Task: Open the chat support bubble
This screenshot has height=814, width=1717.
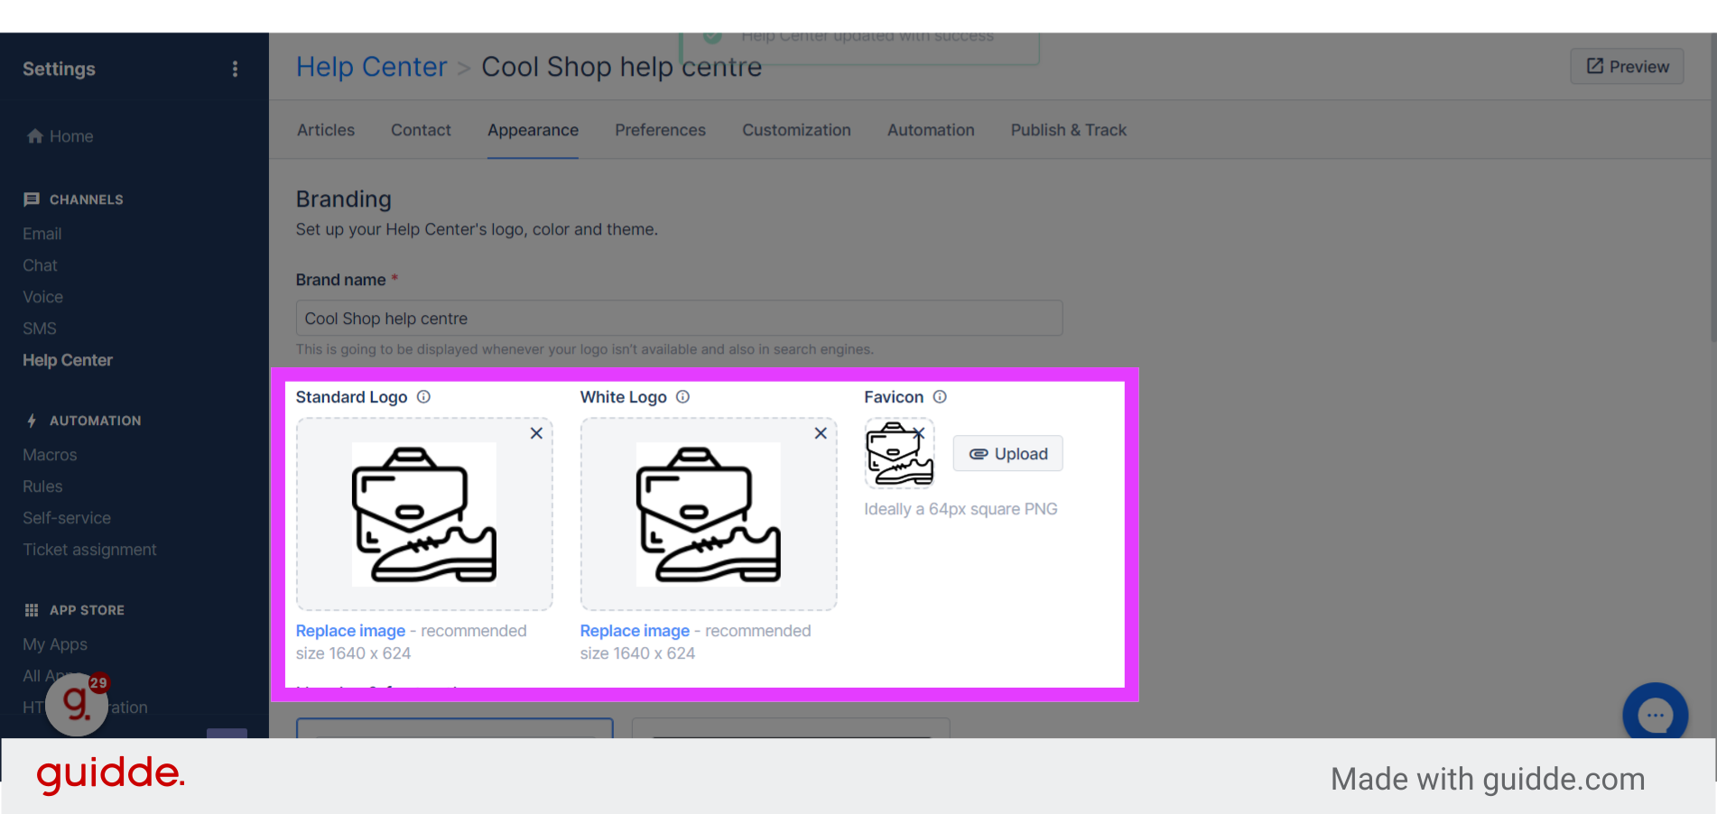Action: (1655, 715)
